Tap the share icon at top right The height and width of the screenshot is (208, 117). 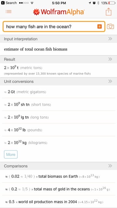click(109, 12)
